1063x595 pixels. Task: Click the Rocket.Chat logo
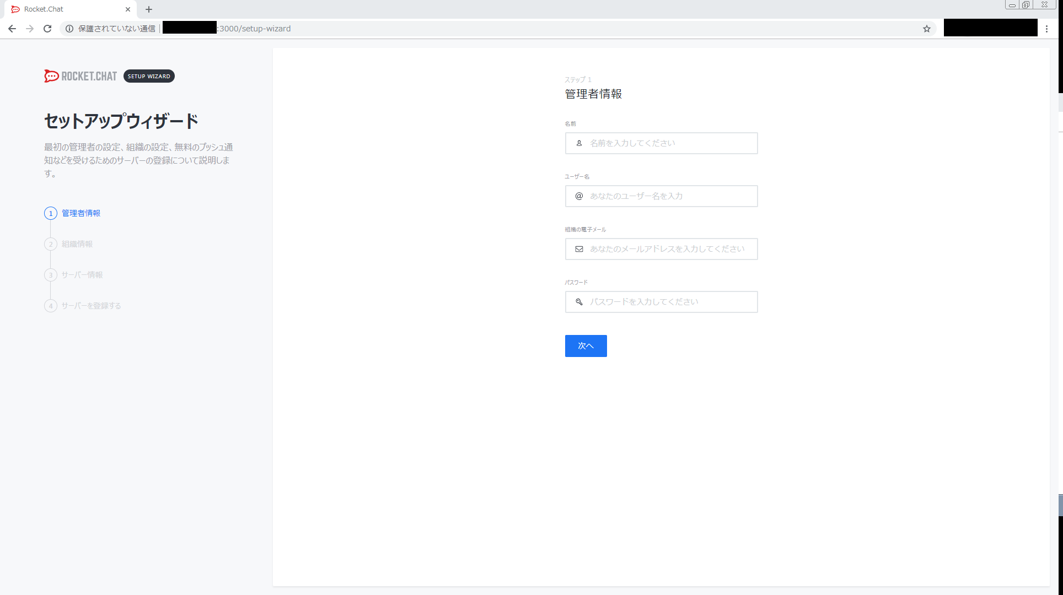pos(80,76)
